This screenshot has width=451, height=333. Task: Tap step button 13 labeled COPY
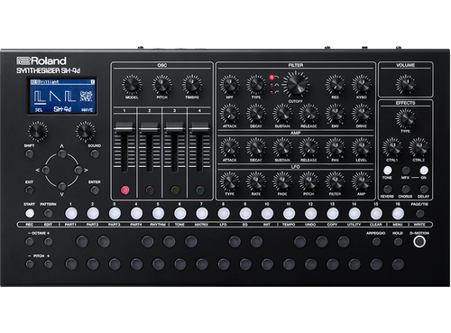pos(333,213)
